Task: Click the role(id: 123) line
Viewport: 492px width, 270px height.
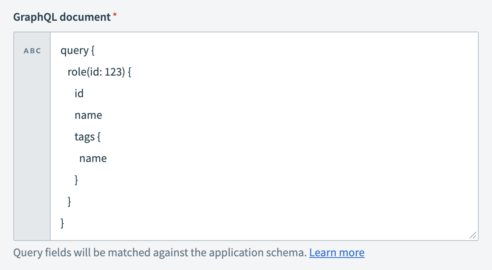Action: pos(99,71)
